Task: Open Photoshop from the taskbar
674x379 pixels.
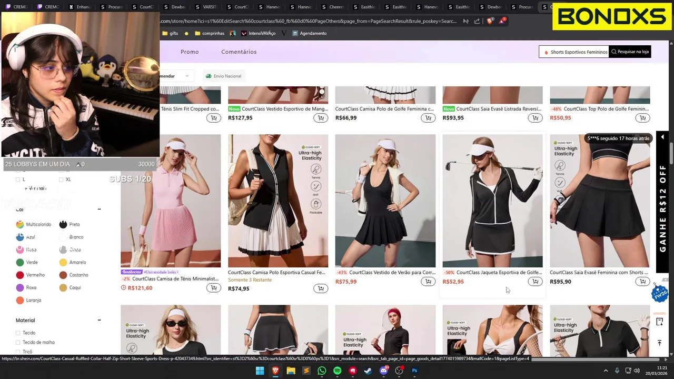Action: tap(414, 371)
